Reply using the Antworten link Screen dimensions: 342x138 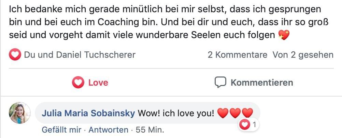(x=109, y=130)
